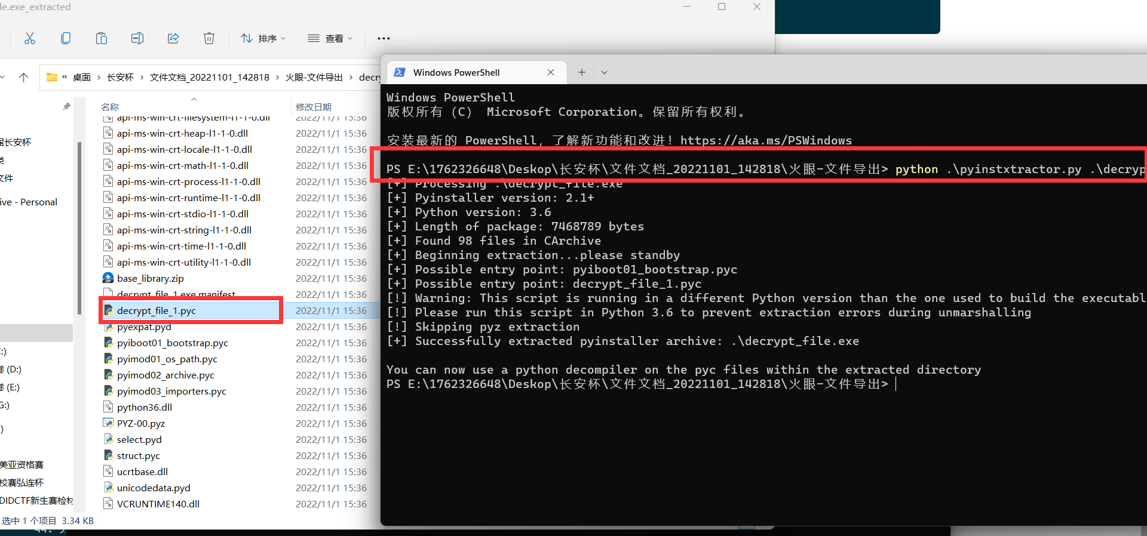Click the base_library.zip file icon
The width and height of the screenshot is (1147, 536).
pos(108,278)
